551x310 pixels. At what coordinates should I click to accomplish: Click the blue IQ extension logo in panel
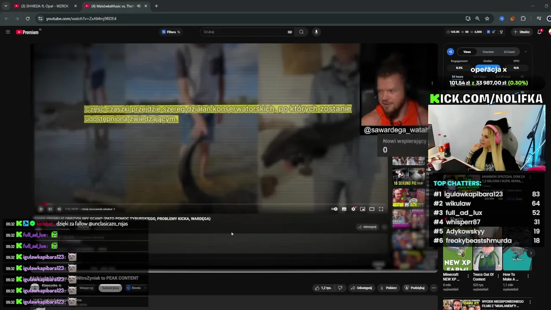pos(451,52)
